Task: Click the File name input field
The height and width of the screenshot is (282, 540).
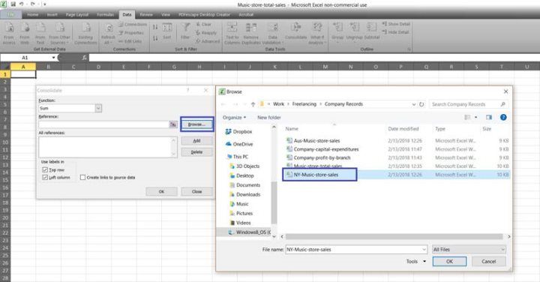Action: tap(356, 249)
